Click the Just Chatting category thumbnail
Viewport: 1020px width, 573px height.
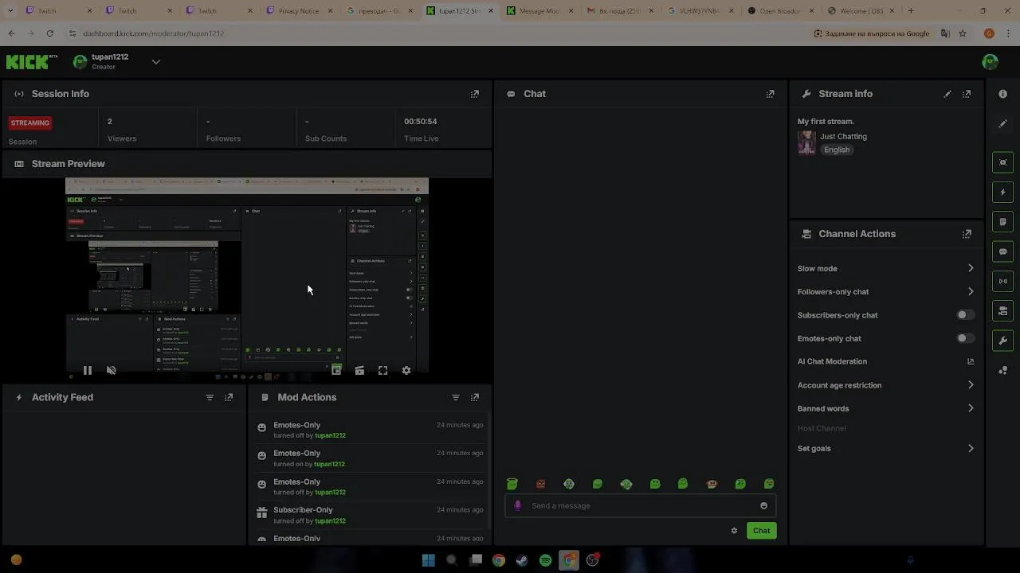click(x=806, y=143)
